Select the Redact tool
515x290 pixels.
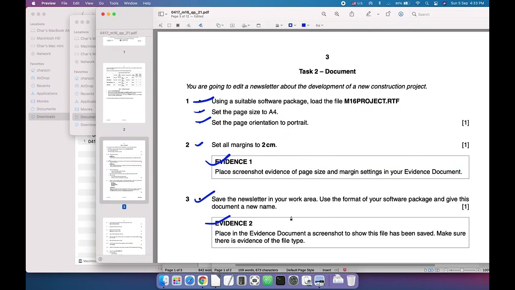[x=178, y=25]
